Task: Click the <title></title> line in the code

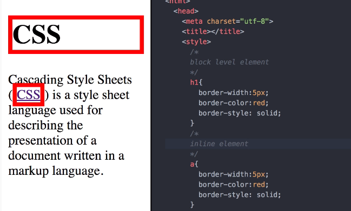Action: coord(213,31)
